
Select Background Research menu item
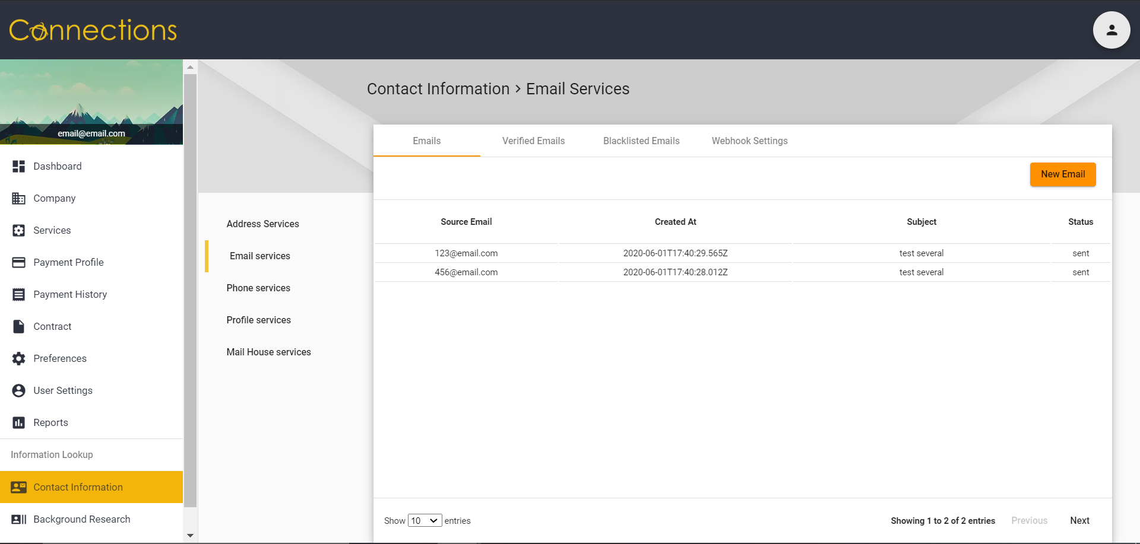coord(91,519)
